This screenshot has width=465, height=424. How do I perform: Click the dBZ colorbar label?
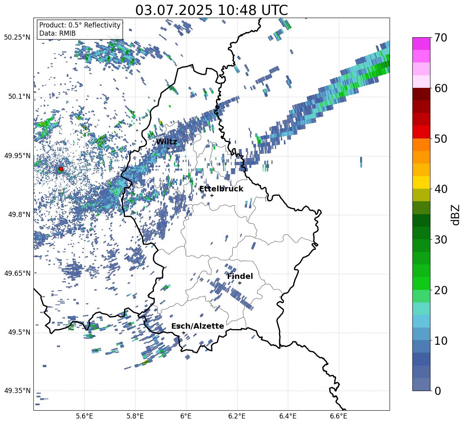coord(456,215)
